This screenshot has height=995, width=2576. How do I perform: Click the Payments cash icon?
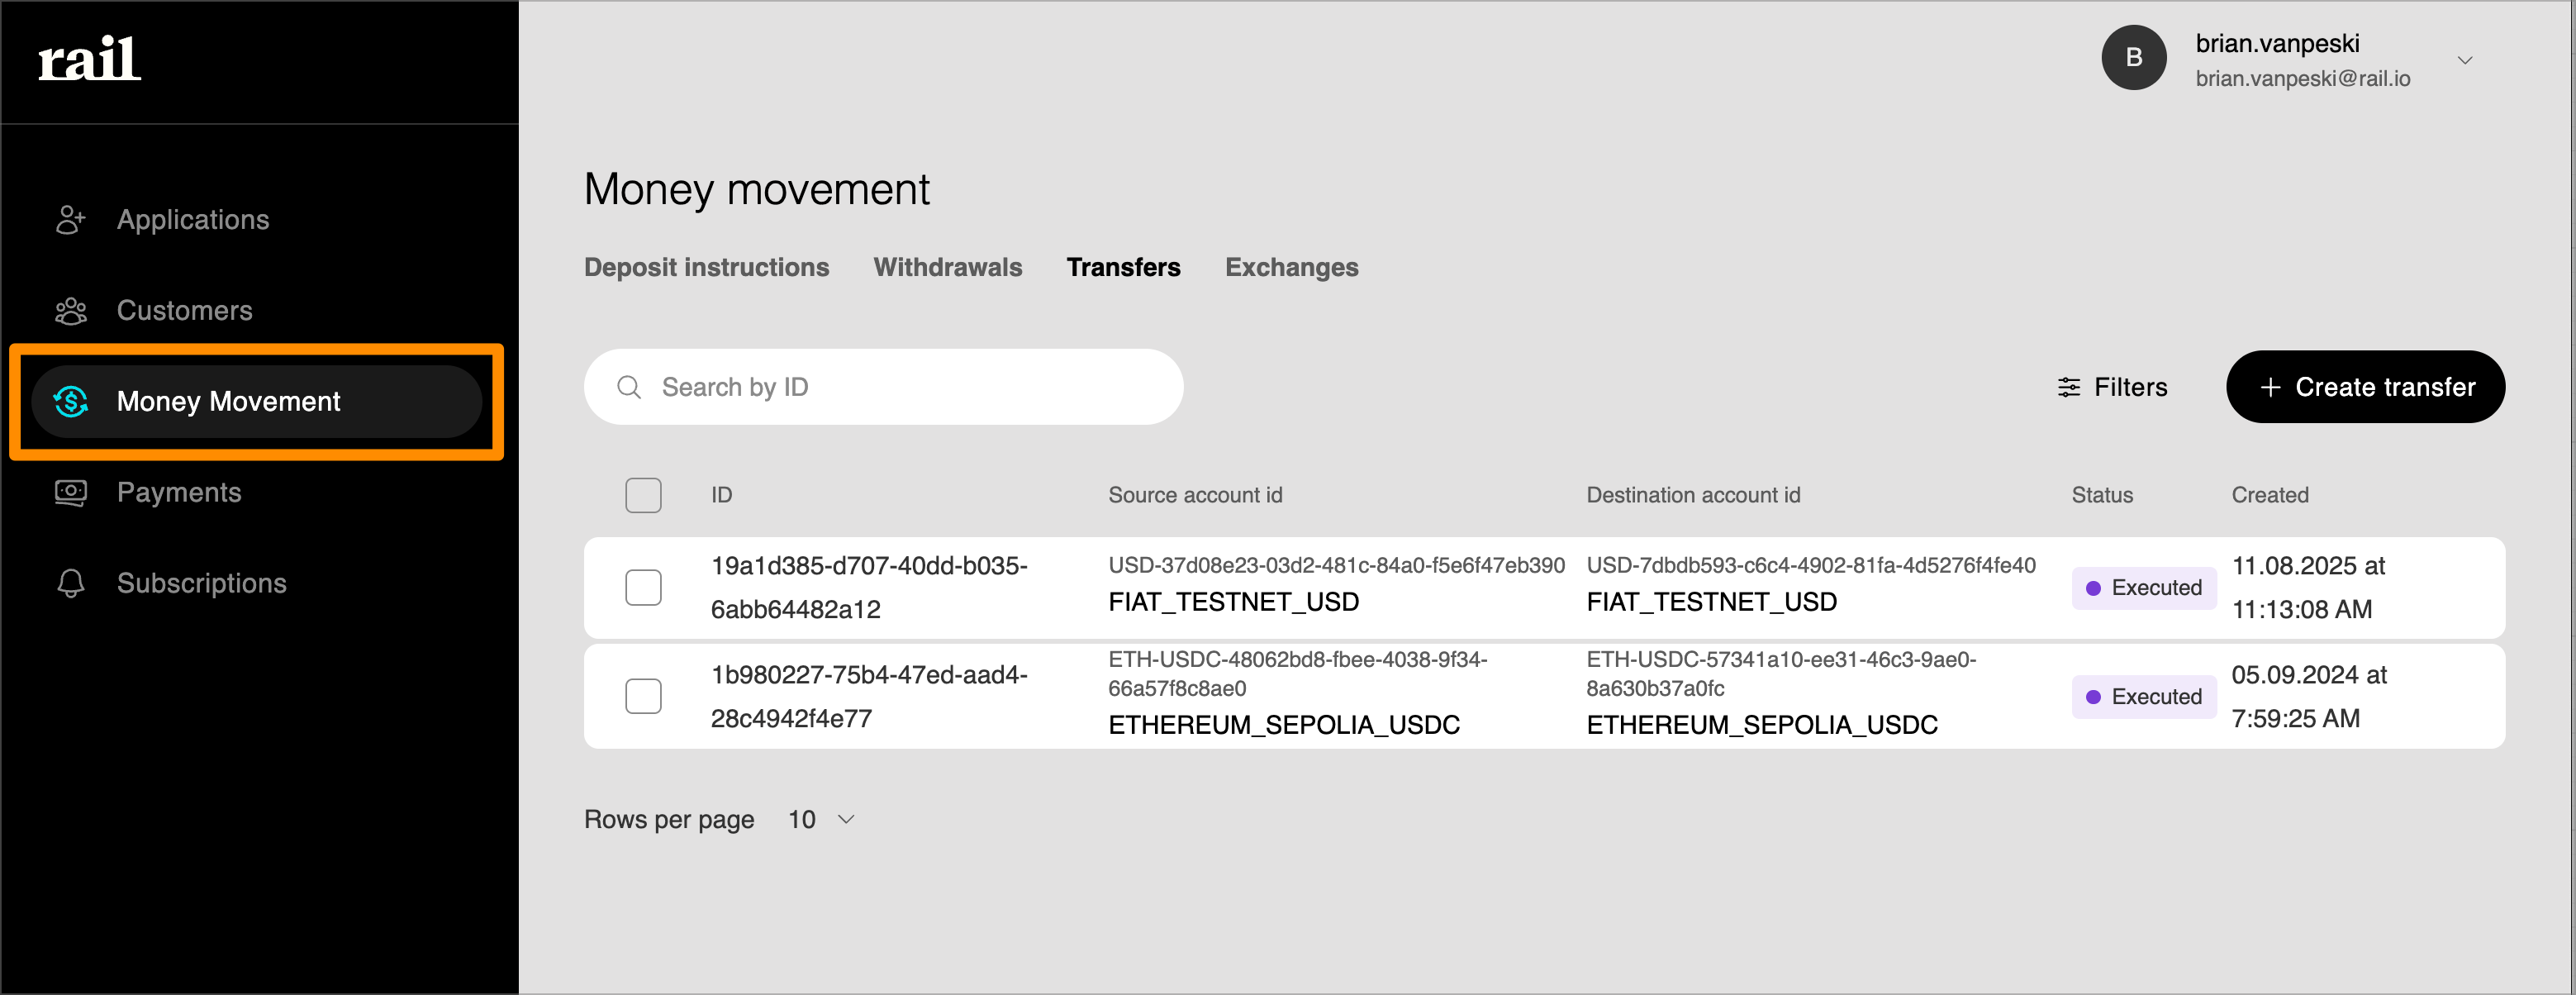(70, 493)
